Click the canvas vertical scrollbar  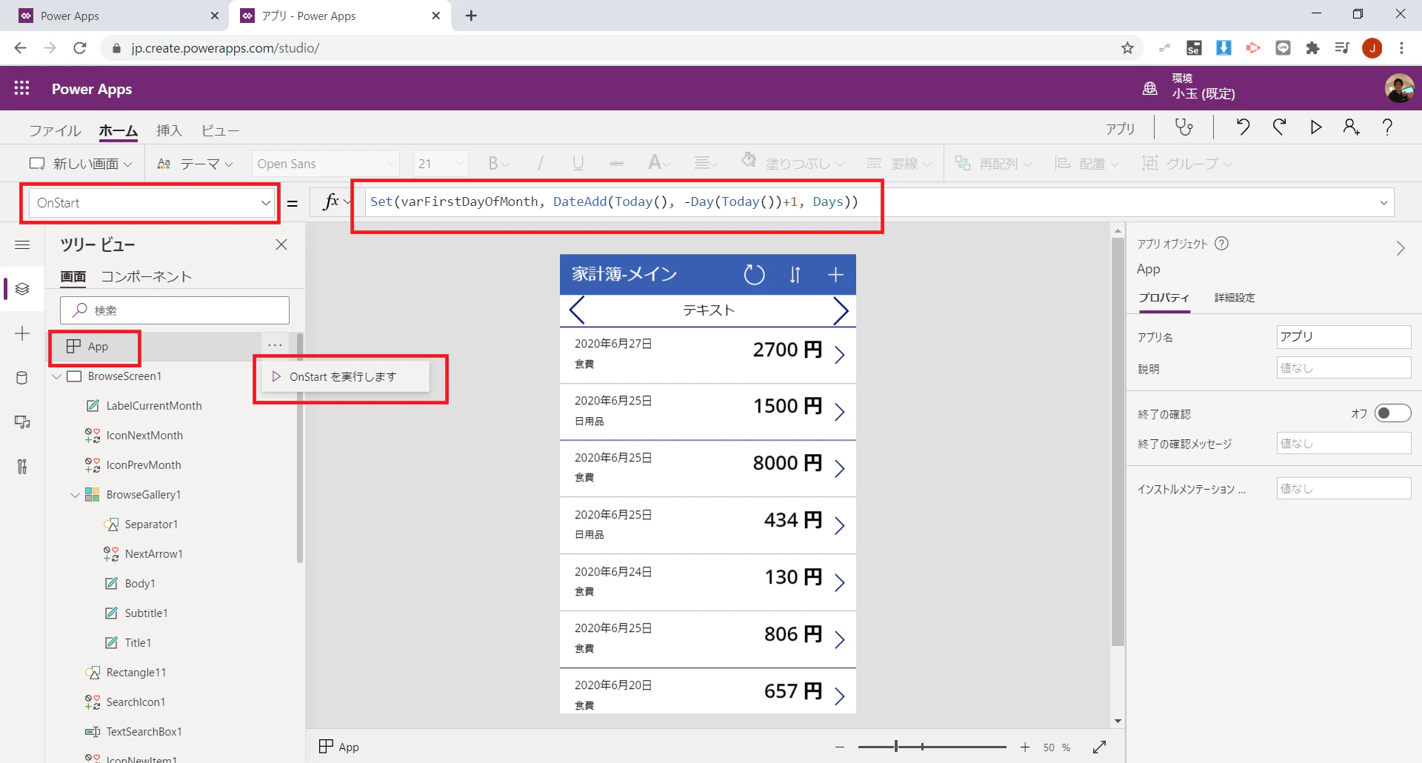[1118, 442]
